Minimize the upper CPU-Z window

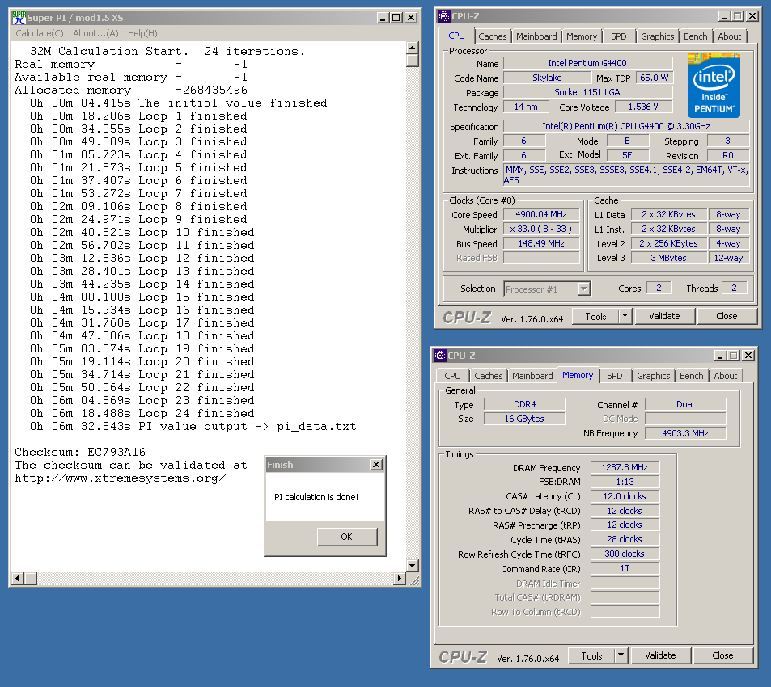(x=724, y=15)
